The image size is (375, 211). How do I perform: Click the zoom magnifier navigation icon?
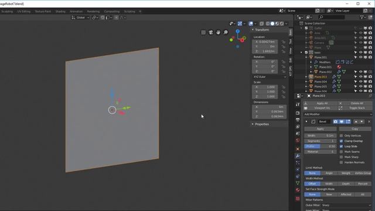click(226, 32)
